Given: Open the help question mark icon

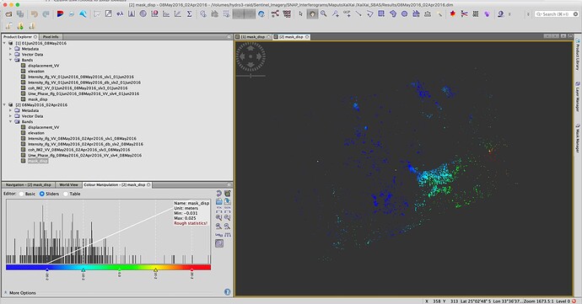Looking at the screenshot, I should [x=227, y=292].
